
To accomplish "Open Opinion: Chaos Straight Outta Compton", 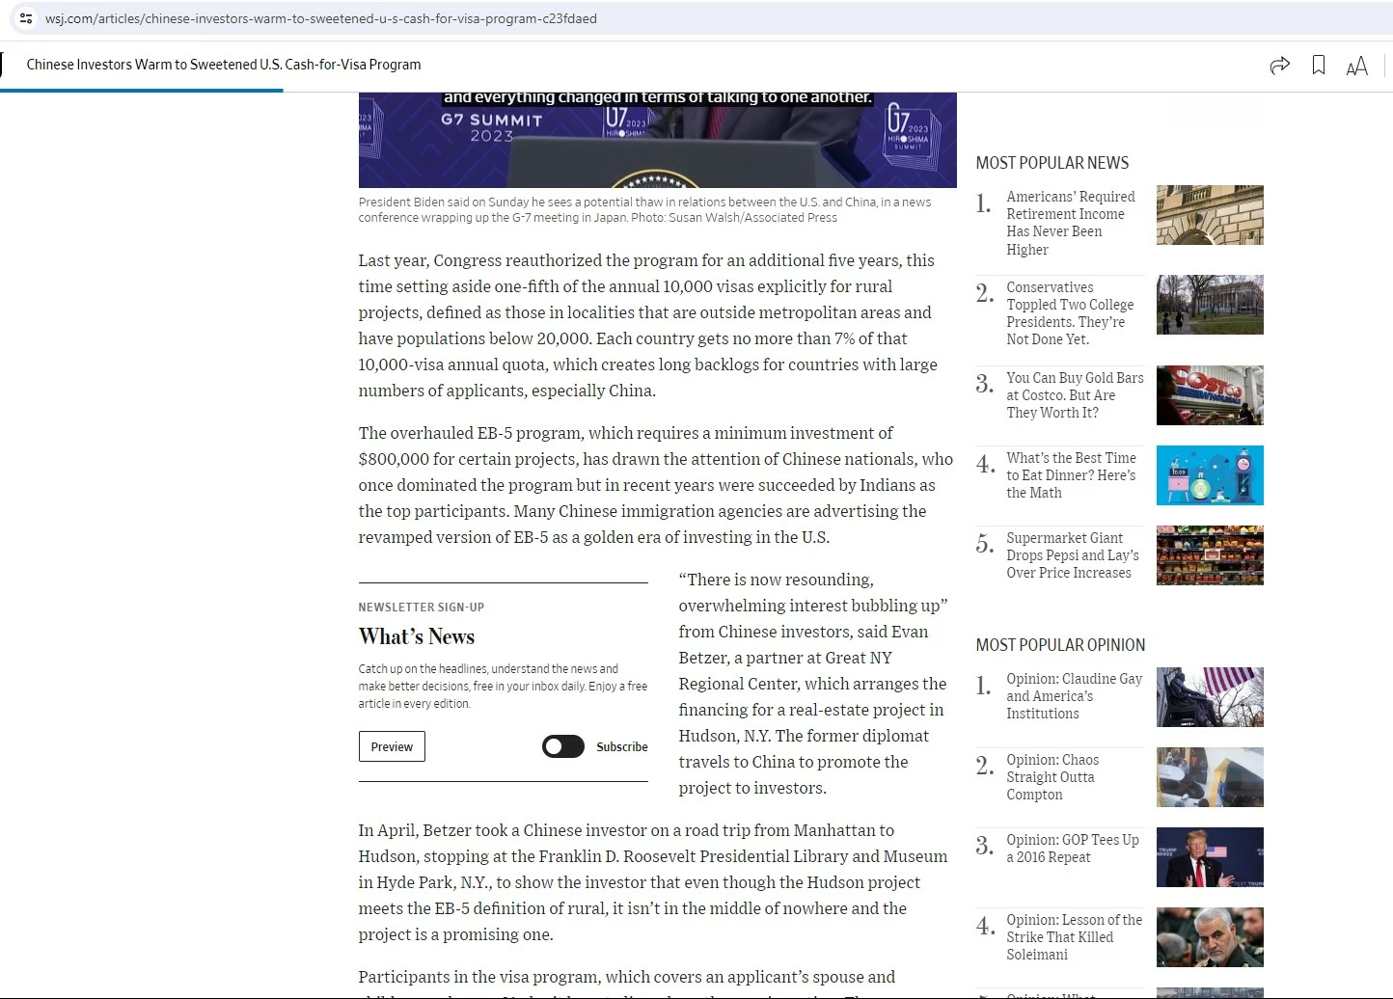I will pos(1052,777).
